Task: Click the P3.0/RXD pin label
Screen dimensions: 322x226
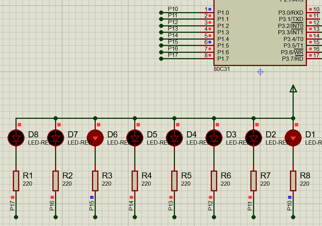Action: tap(291, 12)
